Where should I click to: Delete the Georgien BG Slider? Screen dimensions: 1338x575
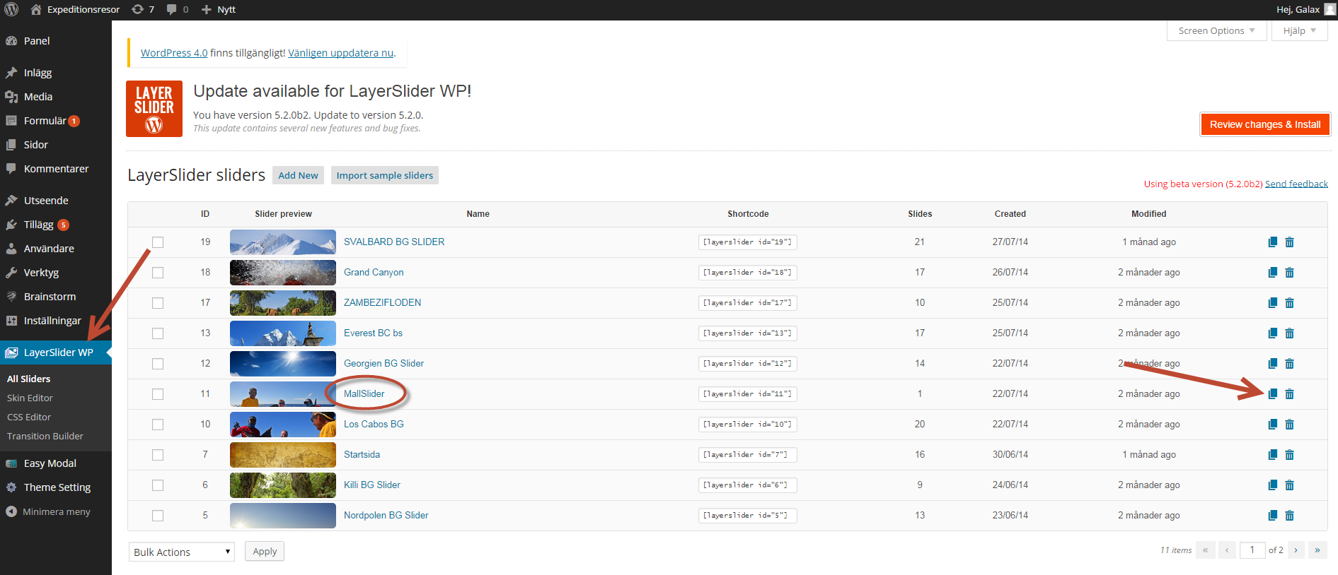point(1289,364)
